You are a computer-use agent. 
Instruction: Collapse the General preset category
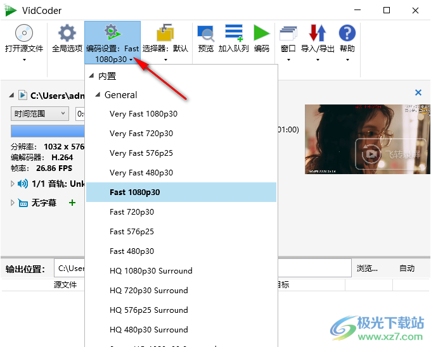pos(98,95)
